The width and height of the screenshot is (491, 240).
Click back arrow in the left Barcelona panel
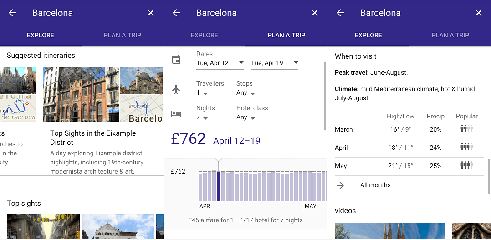click(12, 13)
